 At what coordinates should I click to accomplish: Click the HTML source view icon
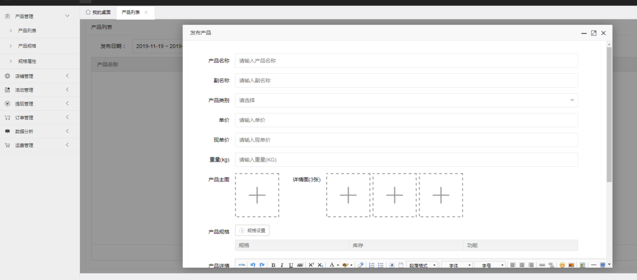(x=242, y=265)
